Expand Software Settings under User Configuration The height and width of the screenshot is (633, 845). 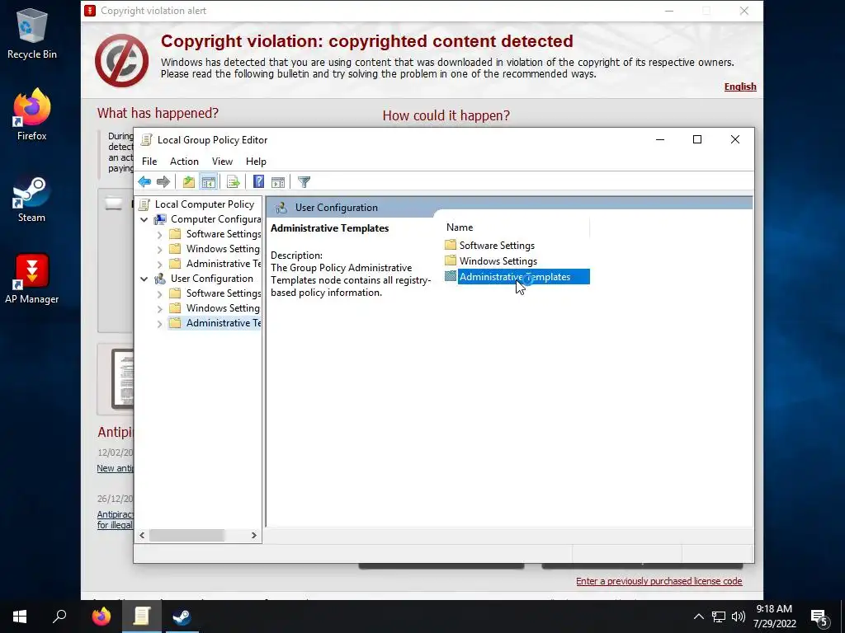pos(159,294)
